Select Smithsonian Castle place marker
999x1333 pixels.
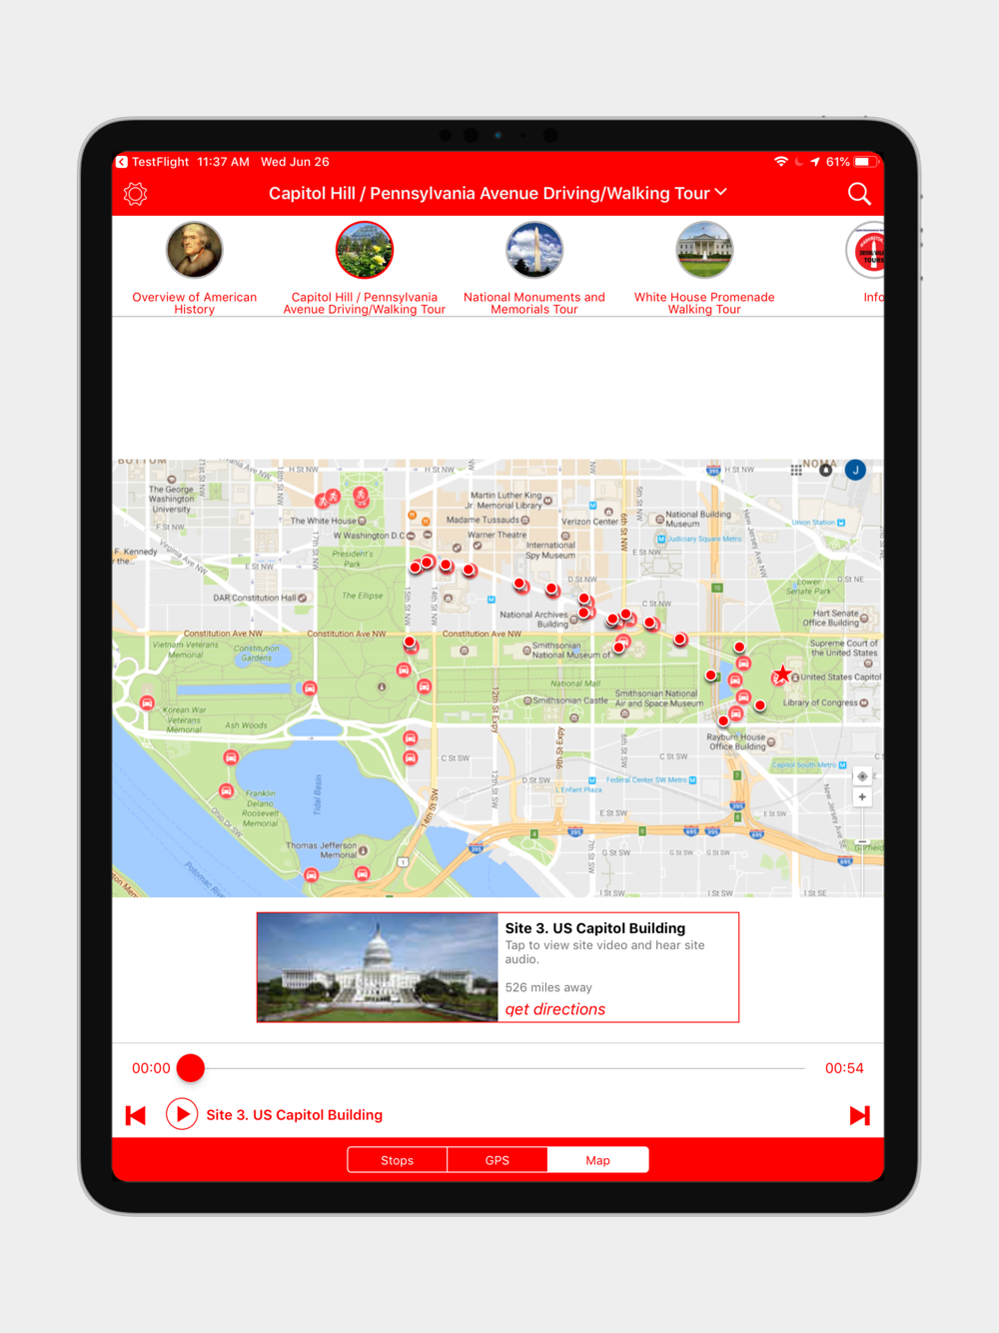(527, 700)
